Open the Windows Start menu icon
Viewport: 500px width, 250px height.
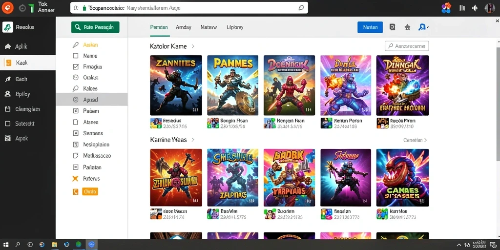(x=6, y=245)
